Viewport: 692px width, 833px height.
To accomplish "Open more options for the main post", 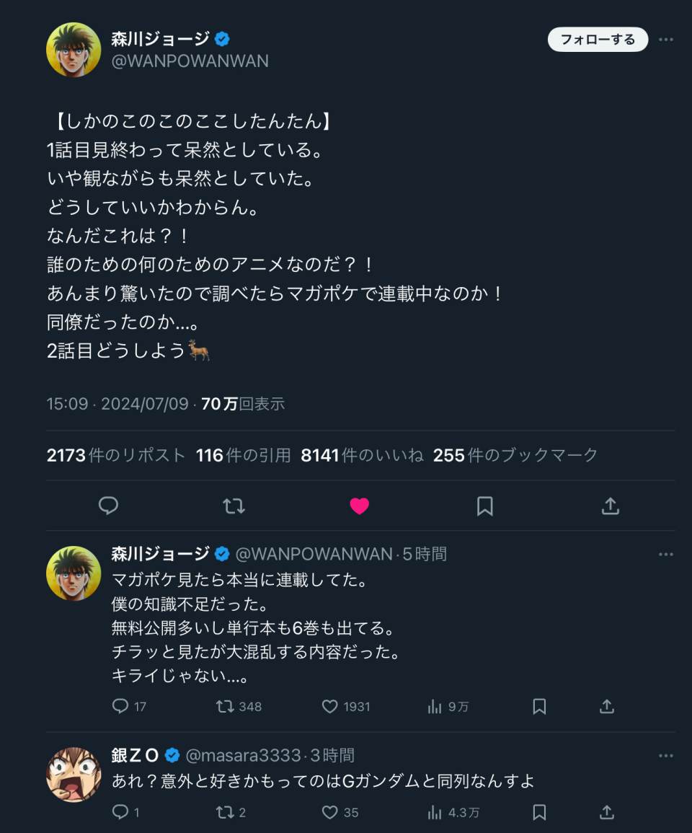I will click(666, 40).
